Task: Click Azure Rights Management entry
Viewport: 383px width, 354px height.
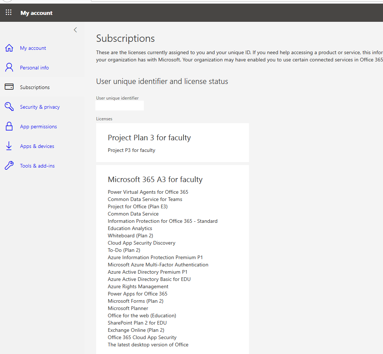Action: pos(138,287)
